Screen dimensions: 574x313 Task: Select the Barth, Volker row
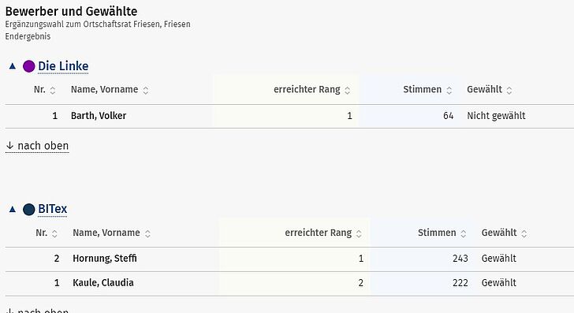(x=289, y=116)
